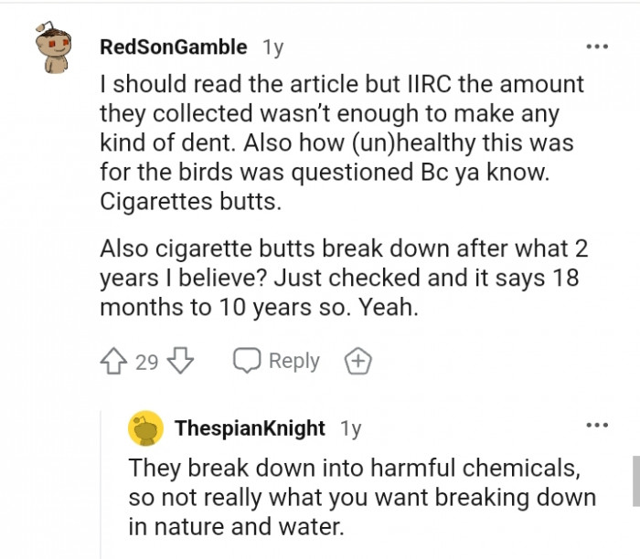The image size is (640, 559).
Task: Click the vertical scrollbar thumb on right edge
Action: click(635, 478)
